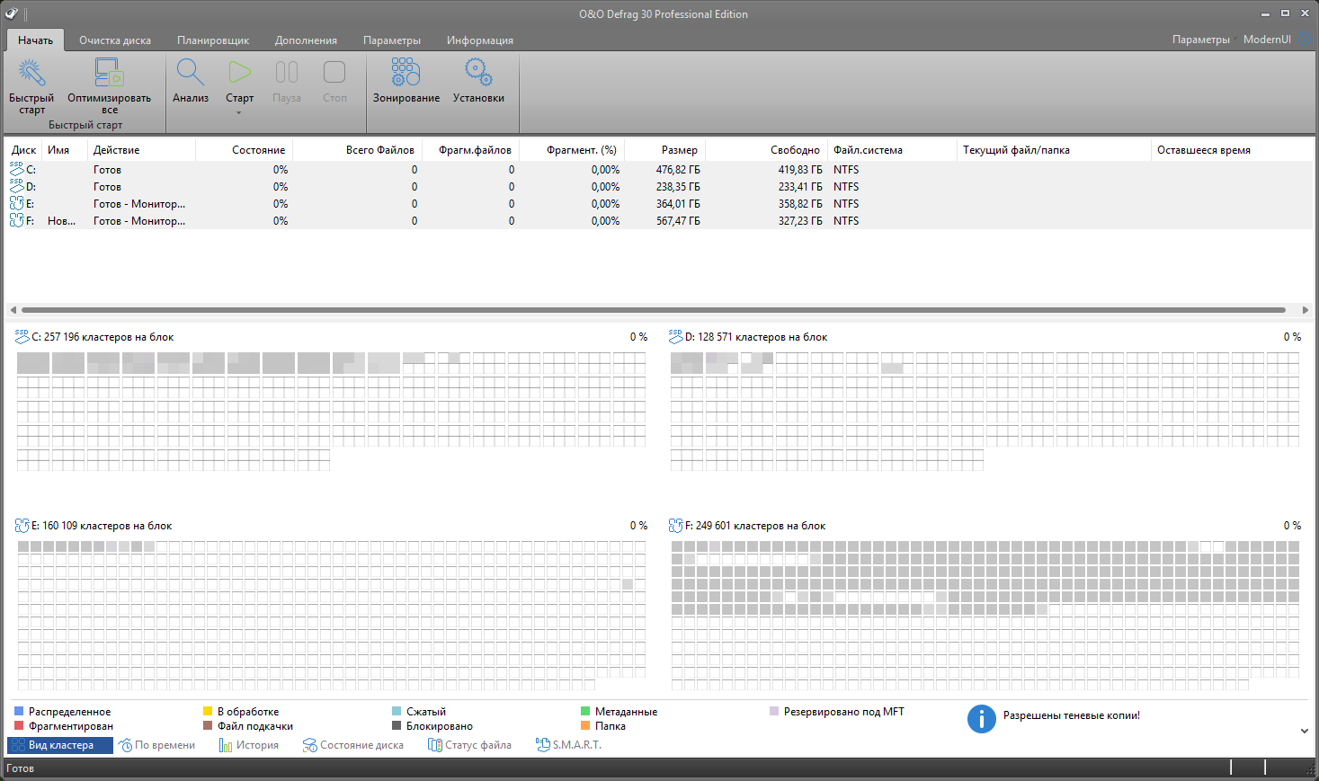Open the Планировщик ribbon tab
Screen dimensions: 1319x781
coord(213,40)
